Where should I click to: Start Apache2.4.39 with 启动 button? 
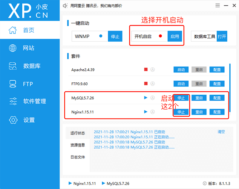click(x=181, y=69)
